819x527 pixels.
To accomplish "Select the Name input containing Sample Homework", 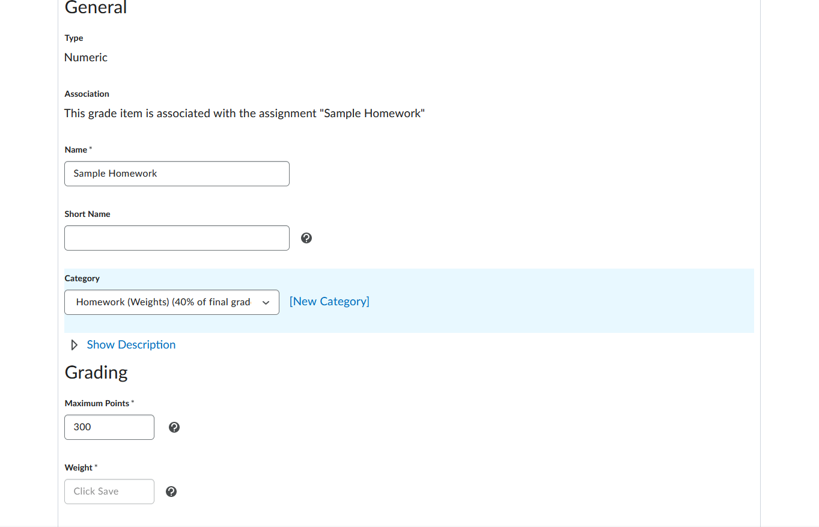I will [176, 173].
